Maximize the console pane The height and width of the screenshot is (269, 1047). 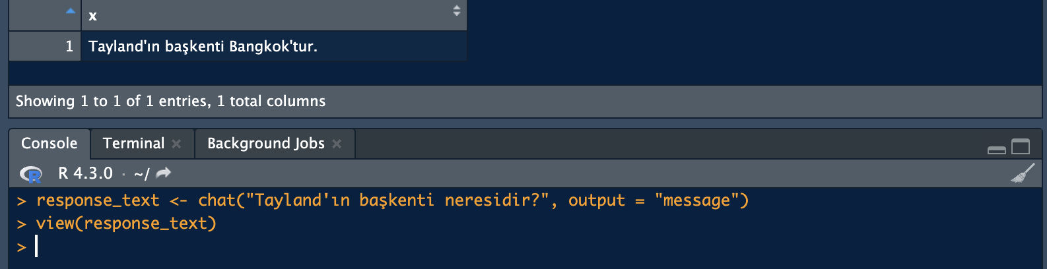pos(1021,146)
